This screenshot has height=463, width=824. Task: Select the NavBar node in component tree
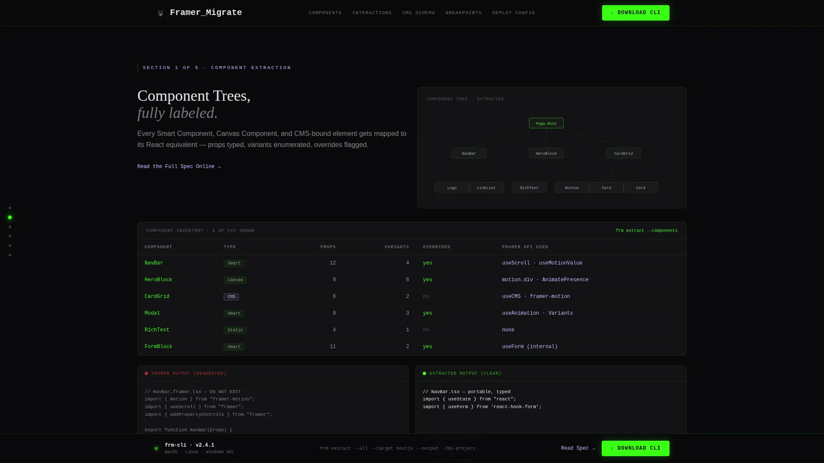point(469,153)
